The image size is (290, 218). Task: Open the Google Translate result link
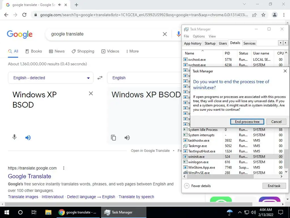pos(29,176)
